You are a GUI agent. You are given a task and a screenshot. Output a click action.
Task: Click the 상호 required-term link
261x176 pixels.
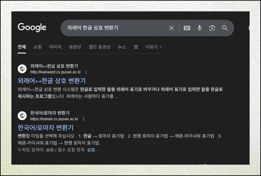click(91, 150)
